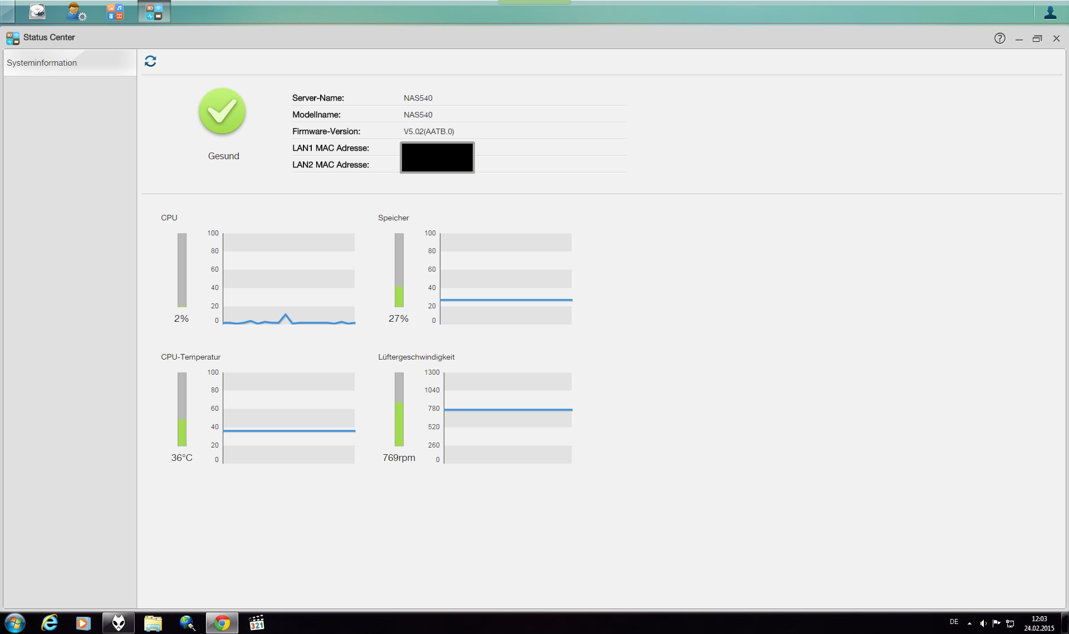Viewport: 1069px width, 634px height.
Task: Click the green Gesund health checkmark
Action: [x=222, y=111]
